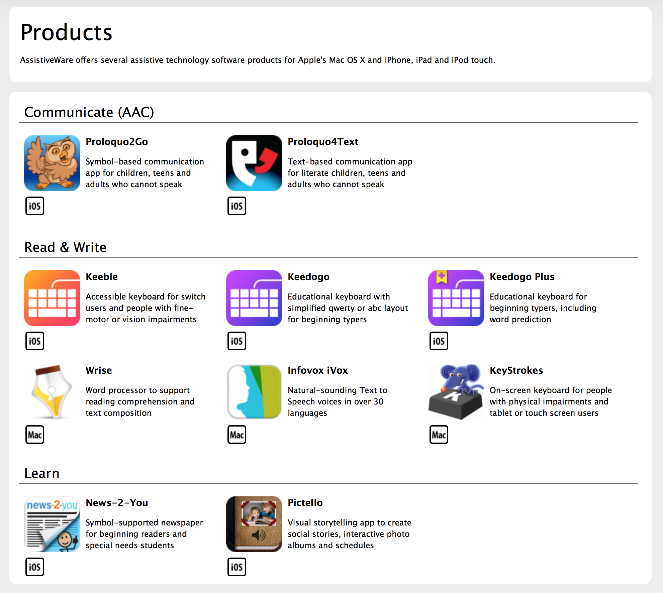The width and height of the screenshot is (663, 593).
Task: Click the Mac badge under Wrise
Action: click(35, 435)
